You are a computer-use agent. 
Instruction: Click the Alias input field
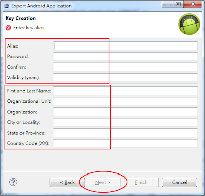(126, 46)
